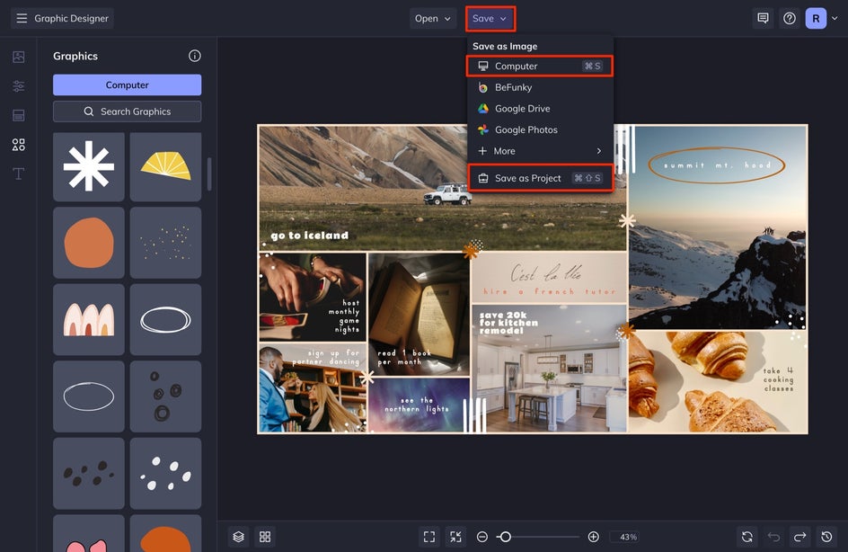
Task: Click the graphics panel scrollbar
Action: [209, 174]
